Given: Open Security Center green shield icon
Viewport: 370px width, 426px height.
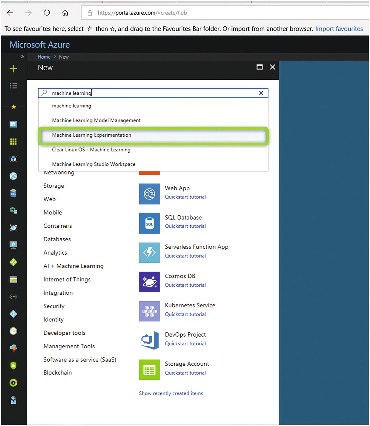Looking at the screenshot, I should click(x=13, y=365).
